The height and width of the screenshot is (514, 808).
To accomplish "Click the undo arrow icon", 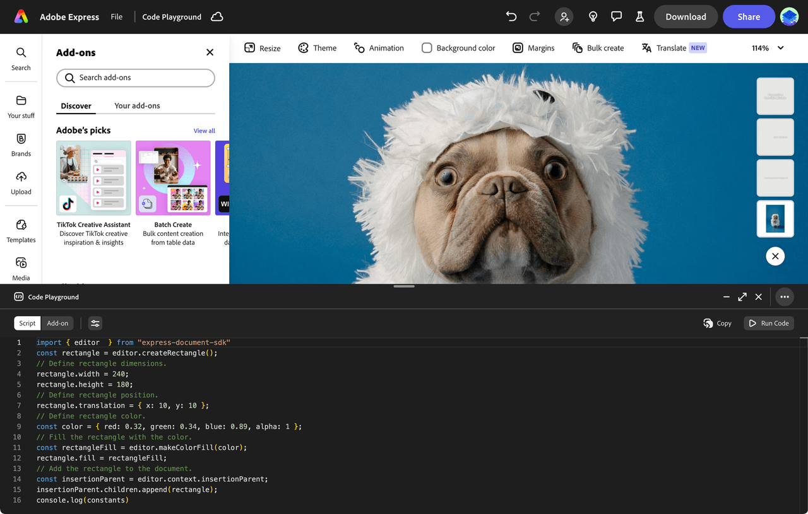I will (x=511, y=17).
